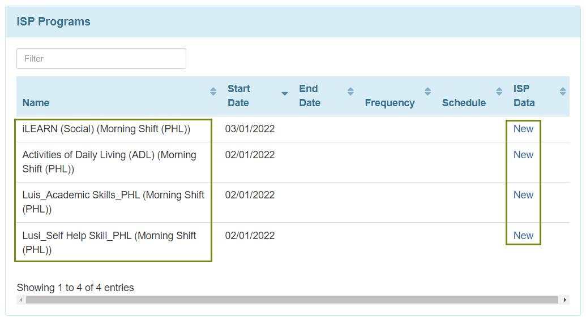The image size is (586, 321).
Task: Sort by End Date using its arrows
Action: pyautogui.click(x=350, y=92)
